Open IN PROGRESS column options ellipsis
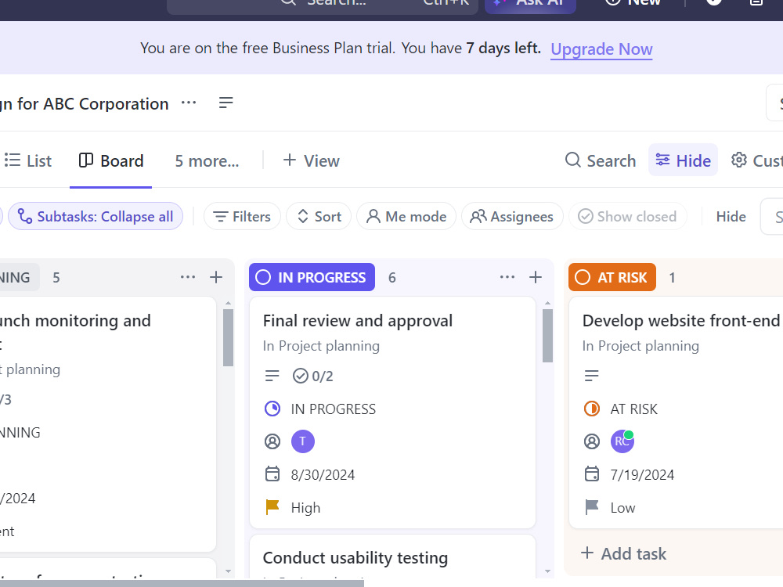 pyautogui.click(x=507, y=277)
